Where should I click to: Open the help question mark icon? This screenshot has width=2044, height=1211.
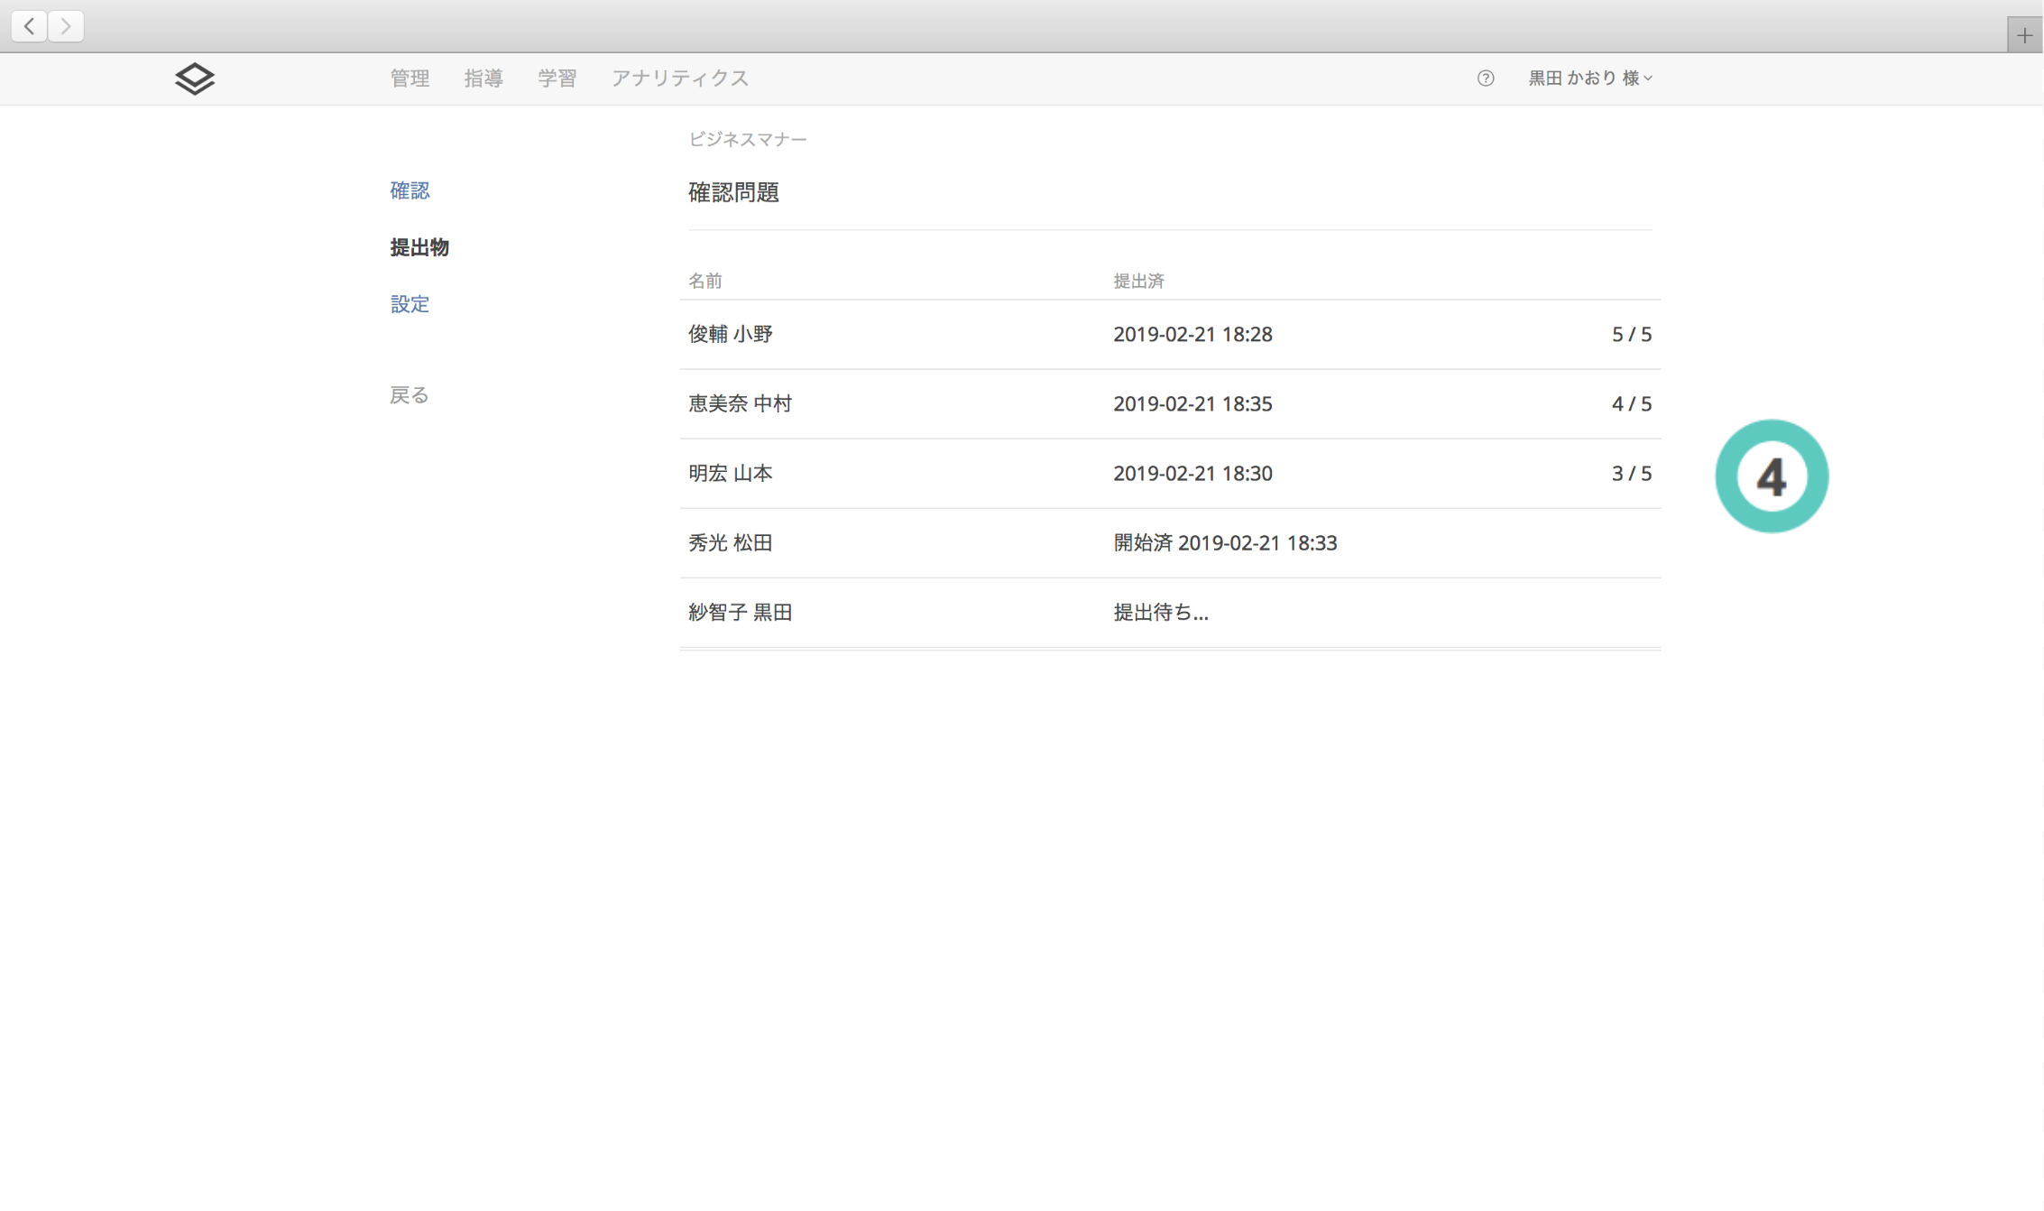[1485, 79]
